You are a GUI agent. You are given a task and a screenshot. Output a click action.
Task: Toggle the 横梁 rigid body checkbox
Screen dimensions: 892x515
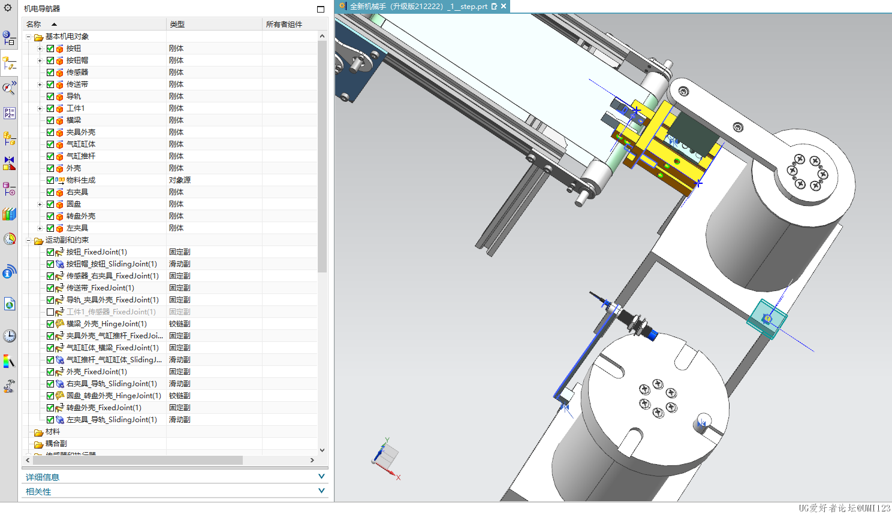pos(50,120)
